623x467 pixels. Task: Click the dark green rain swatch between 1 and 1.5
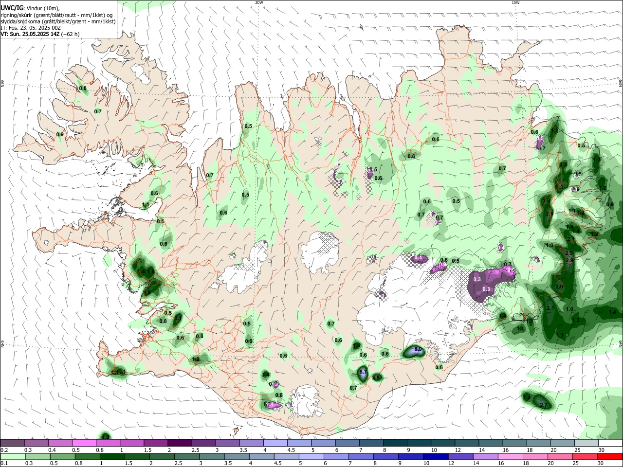(113, 457)
